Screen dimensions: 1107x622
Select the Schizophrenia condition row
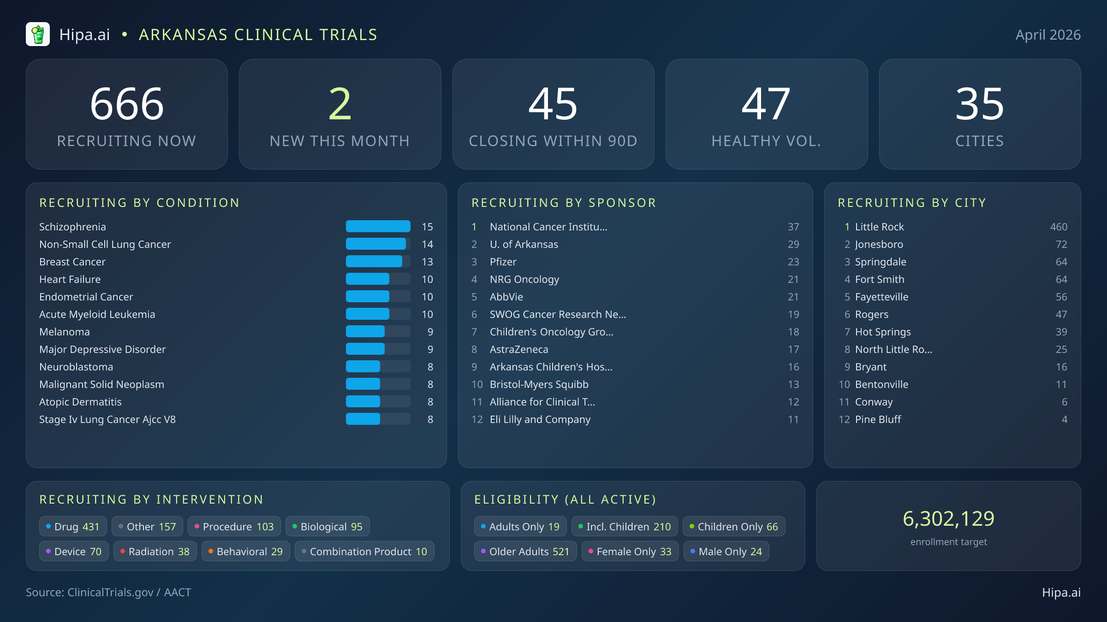[x=236, y=227]
